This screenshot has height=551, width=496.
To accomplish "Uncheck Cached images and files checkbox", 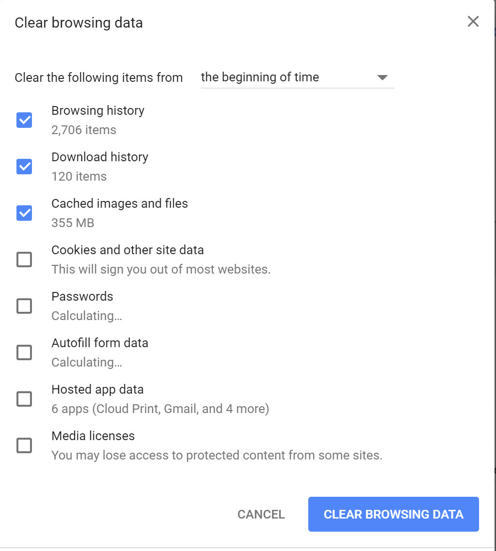I will tap(24, 213).
